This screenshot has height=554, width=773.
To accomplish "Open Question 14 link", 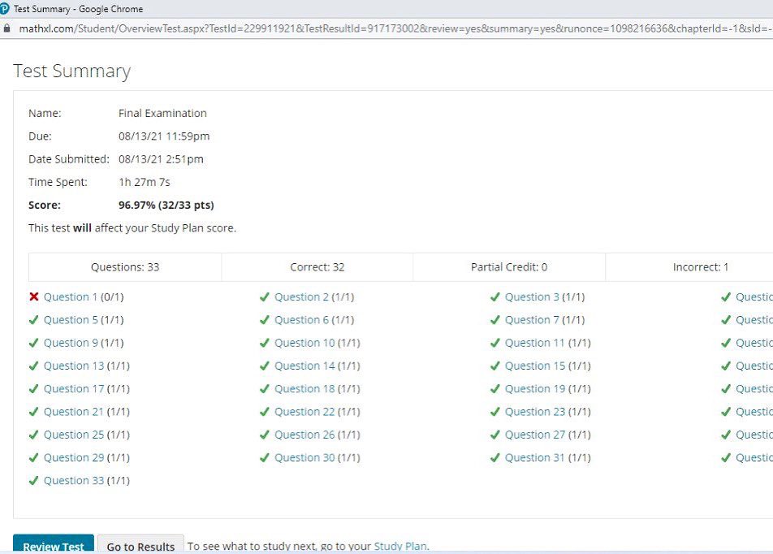I will pyautogui.click(x=304, y=366).
